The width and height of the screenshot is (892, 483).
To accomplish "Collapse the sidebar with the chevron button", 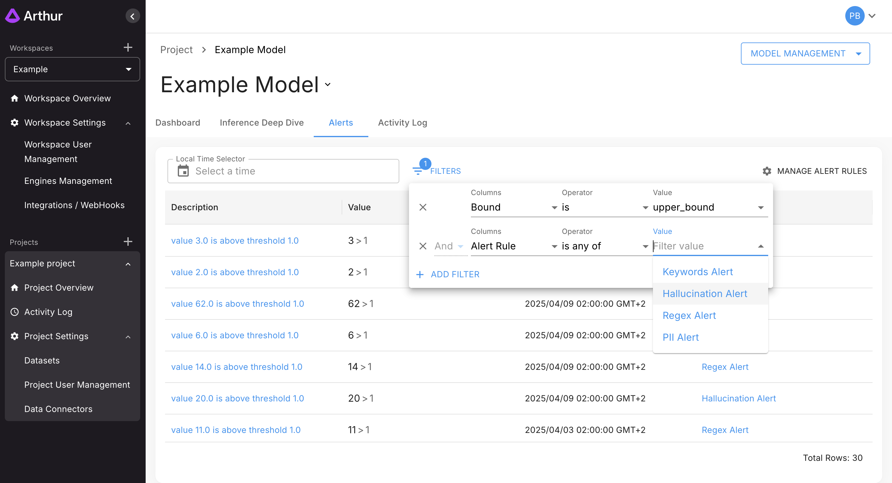I will tap(132, 16).
